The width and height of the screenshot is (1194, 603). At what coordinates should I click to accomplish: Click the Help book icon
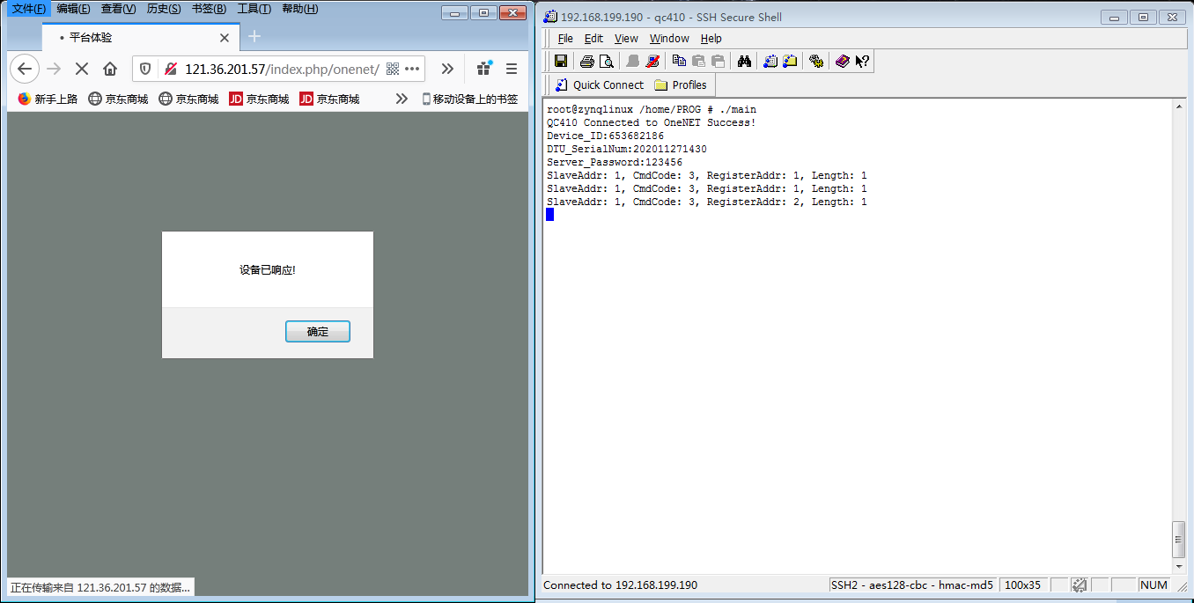843,61
